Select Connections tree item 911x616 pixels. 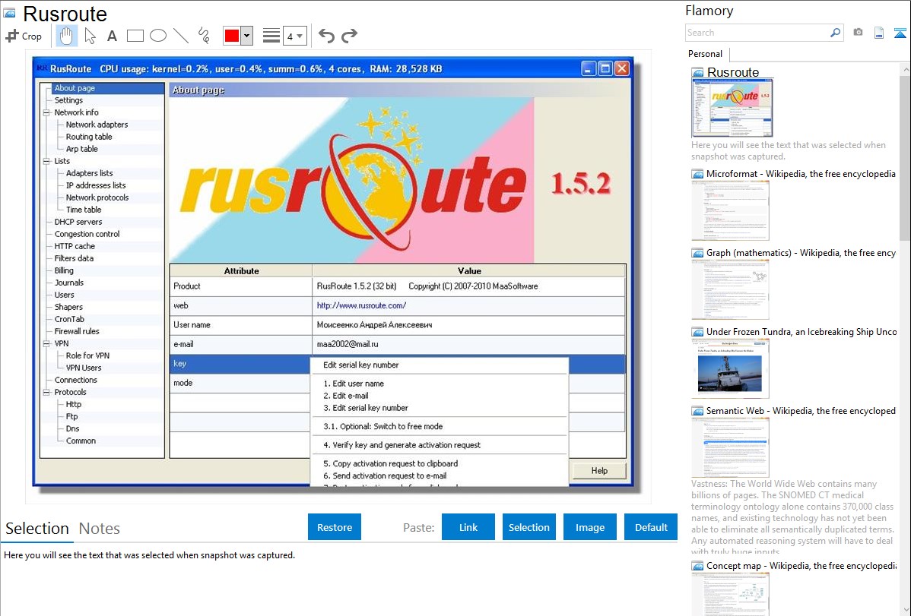click(x=75, y=381)
